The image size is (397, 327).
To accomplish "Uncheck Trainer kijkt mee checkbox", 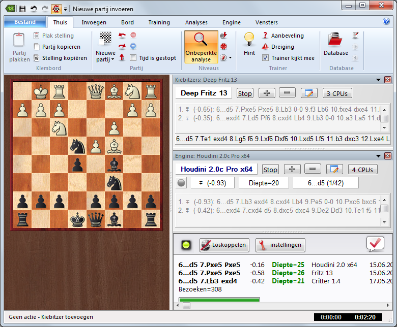I will pyautogui.click(x=265, y=58).
